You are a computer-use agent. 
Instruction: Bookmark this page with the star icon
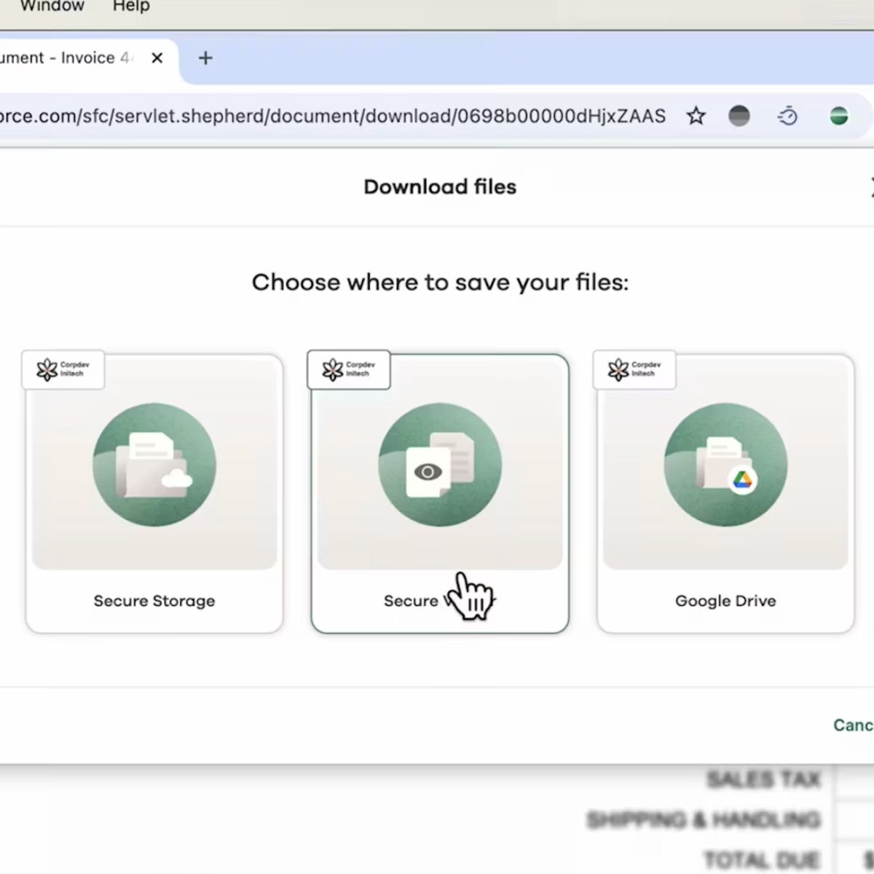click(x=696, y=116)
